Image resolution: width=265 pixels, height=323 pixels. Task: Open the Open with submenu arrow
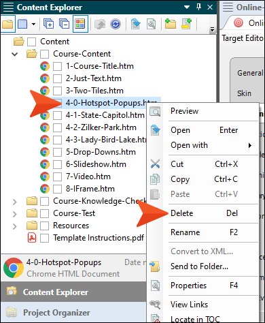click(x=250, y=145)
